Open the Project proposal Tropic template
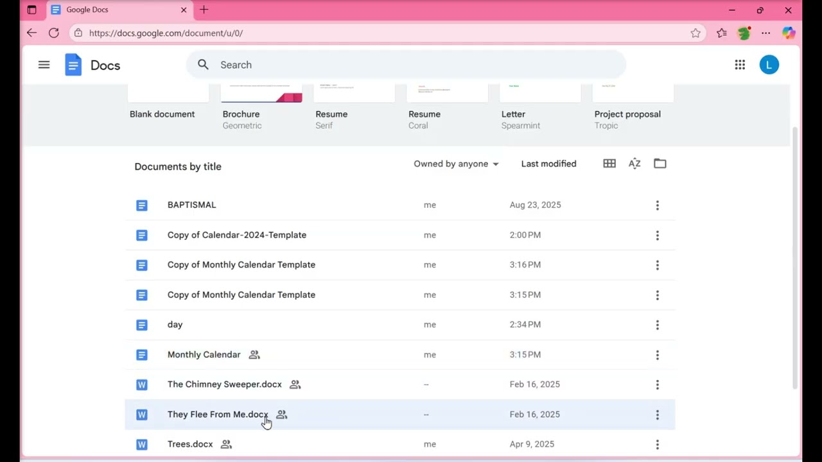 (633, 107)
